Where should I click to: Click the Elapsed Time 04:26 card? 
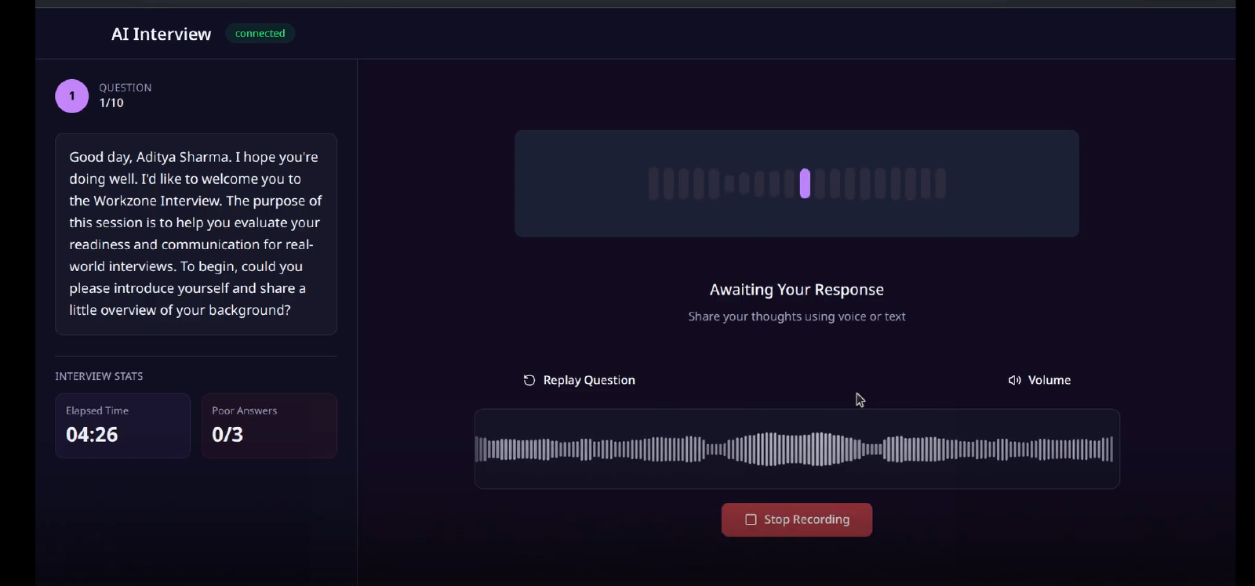pos(122,425)
